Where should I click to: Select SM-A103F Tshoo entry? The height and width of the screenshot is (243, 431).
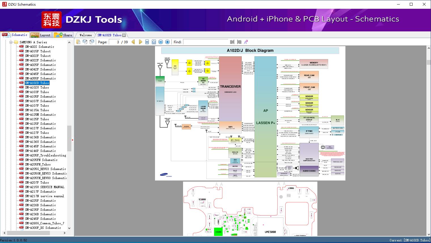(x=37, y=92)
